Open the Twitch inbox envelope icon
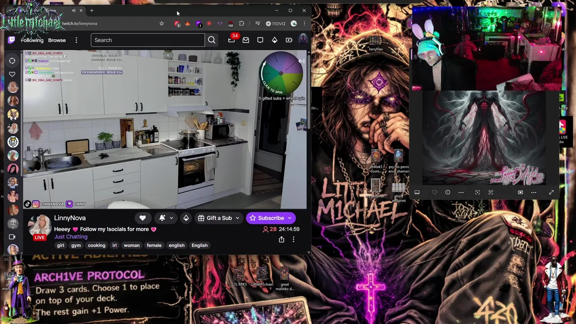The width and height of the screenshot is (576, 324). coord(246,40)
